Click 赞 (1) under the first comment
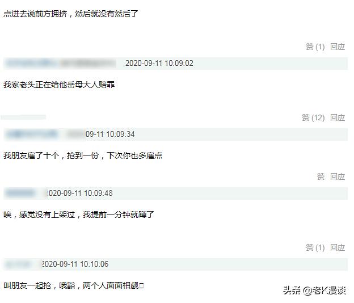Screen dimensions: 354x303 tap(315, 47)
